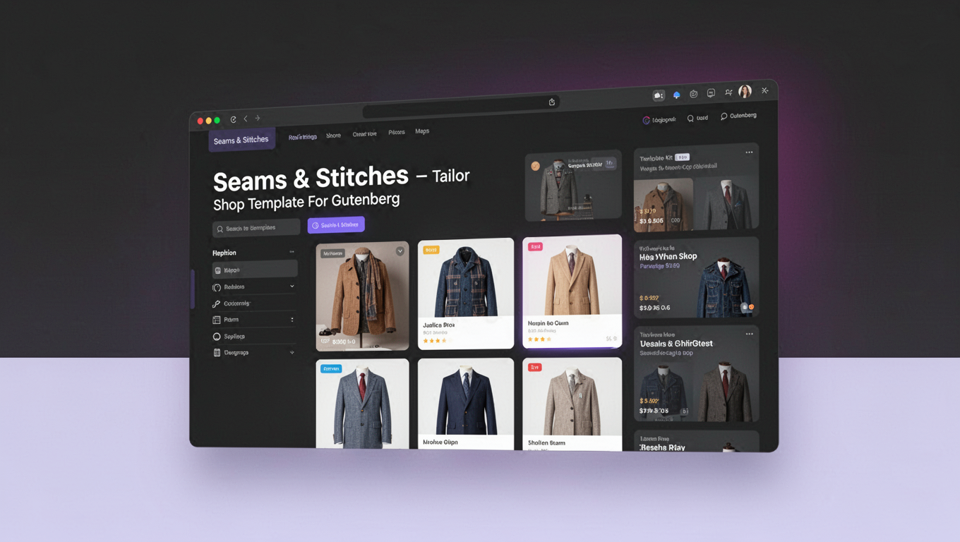Click the purple Seams & Stitches button
960x542 pixels.
336,224
